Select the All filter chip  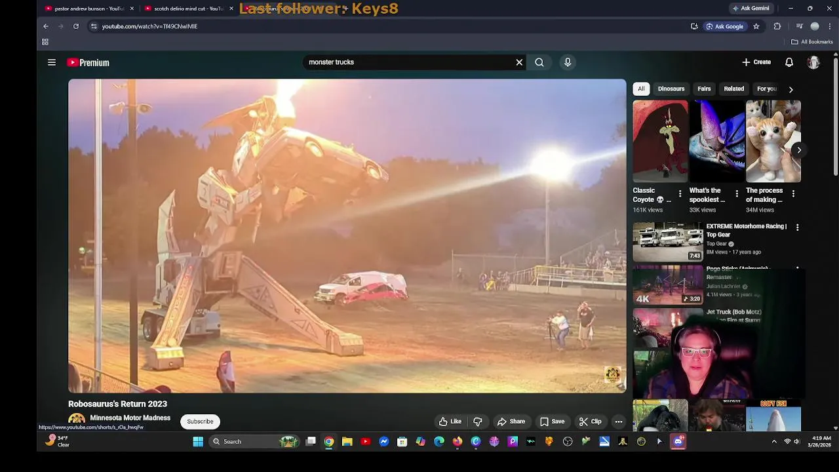[x=641, y=88]
